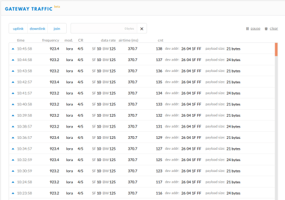Toggle the join filter
The height and width of the screenshot is (200, 285).
(x=56, y=29)
